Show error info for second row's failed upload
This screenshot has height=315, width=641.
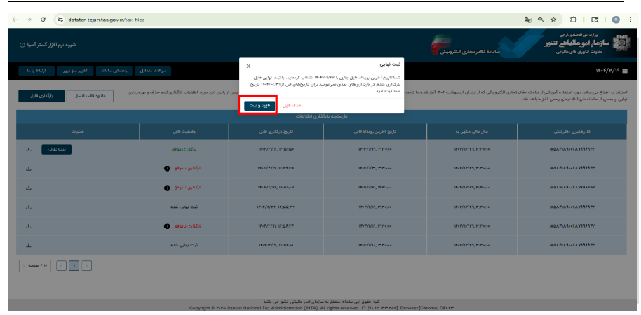click(166, 169)
